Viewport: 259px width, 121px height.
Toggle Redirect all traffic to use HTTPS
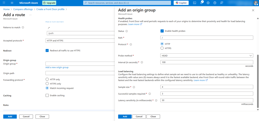click(x=47, y=50)
